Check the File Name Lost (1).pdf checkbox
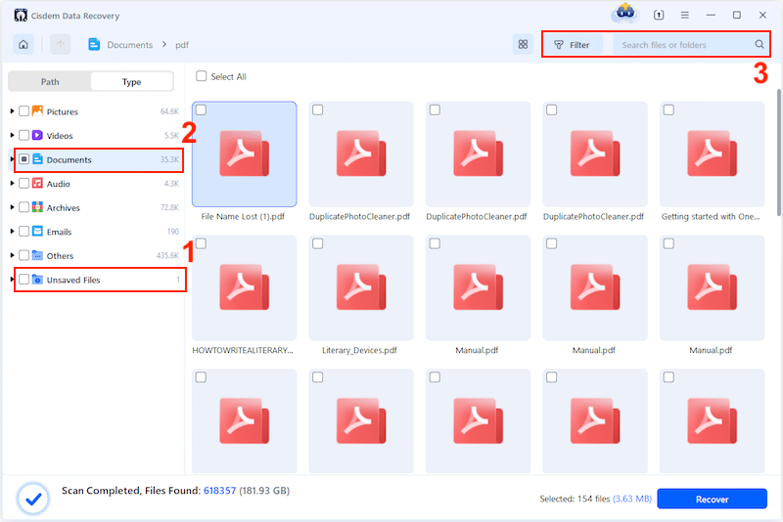 [x=201, y=109]
